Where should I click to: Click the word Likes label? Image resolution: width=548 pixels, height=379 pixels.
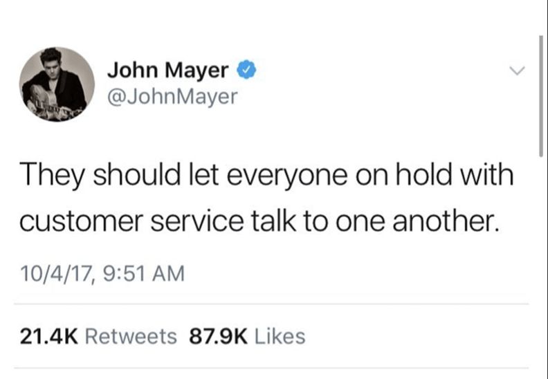tap(280, 337)
